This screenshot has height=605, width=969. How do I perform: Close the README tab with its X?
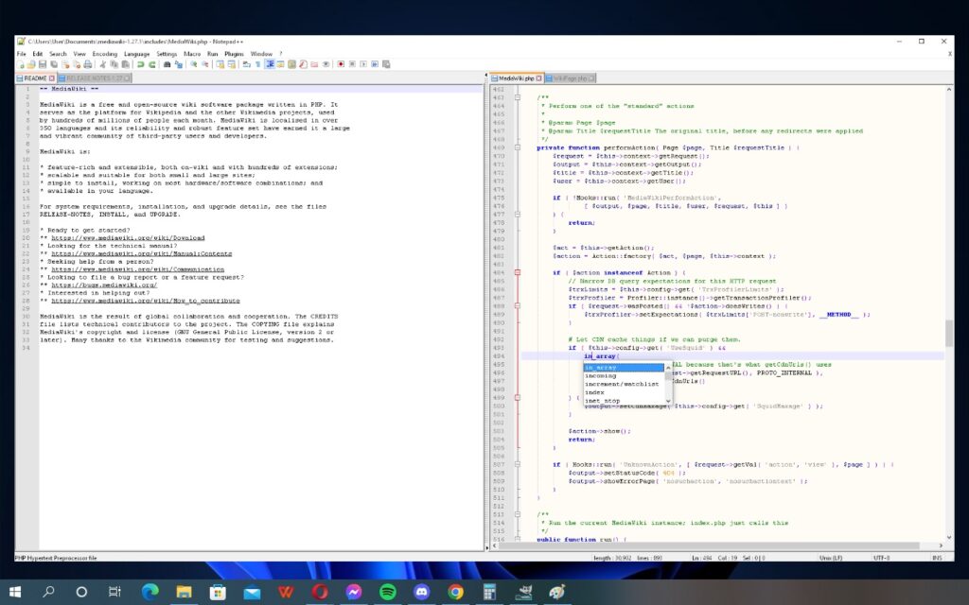[52, 78]
